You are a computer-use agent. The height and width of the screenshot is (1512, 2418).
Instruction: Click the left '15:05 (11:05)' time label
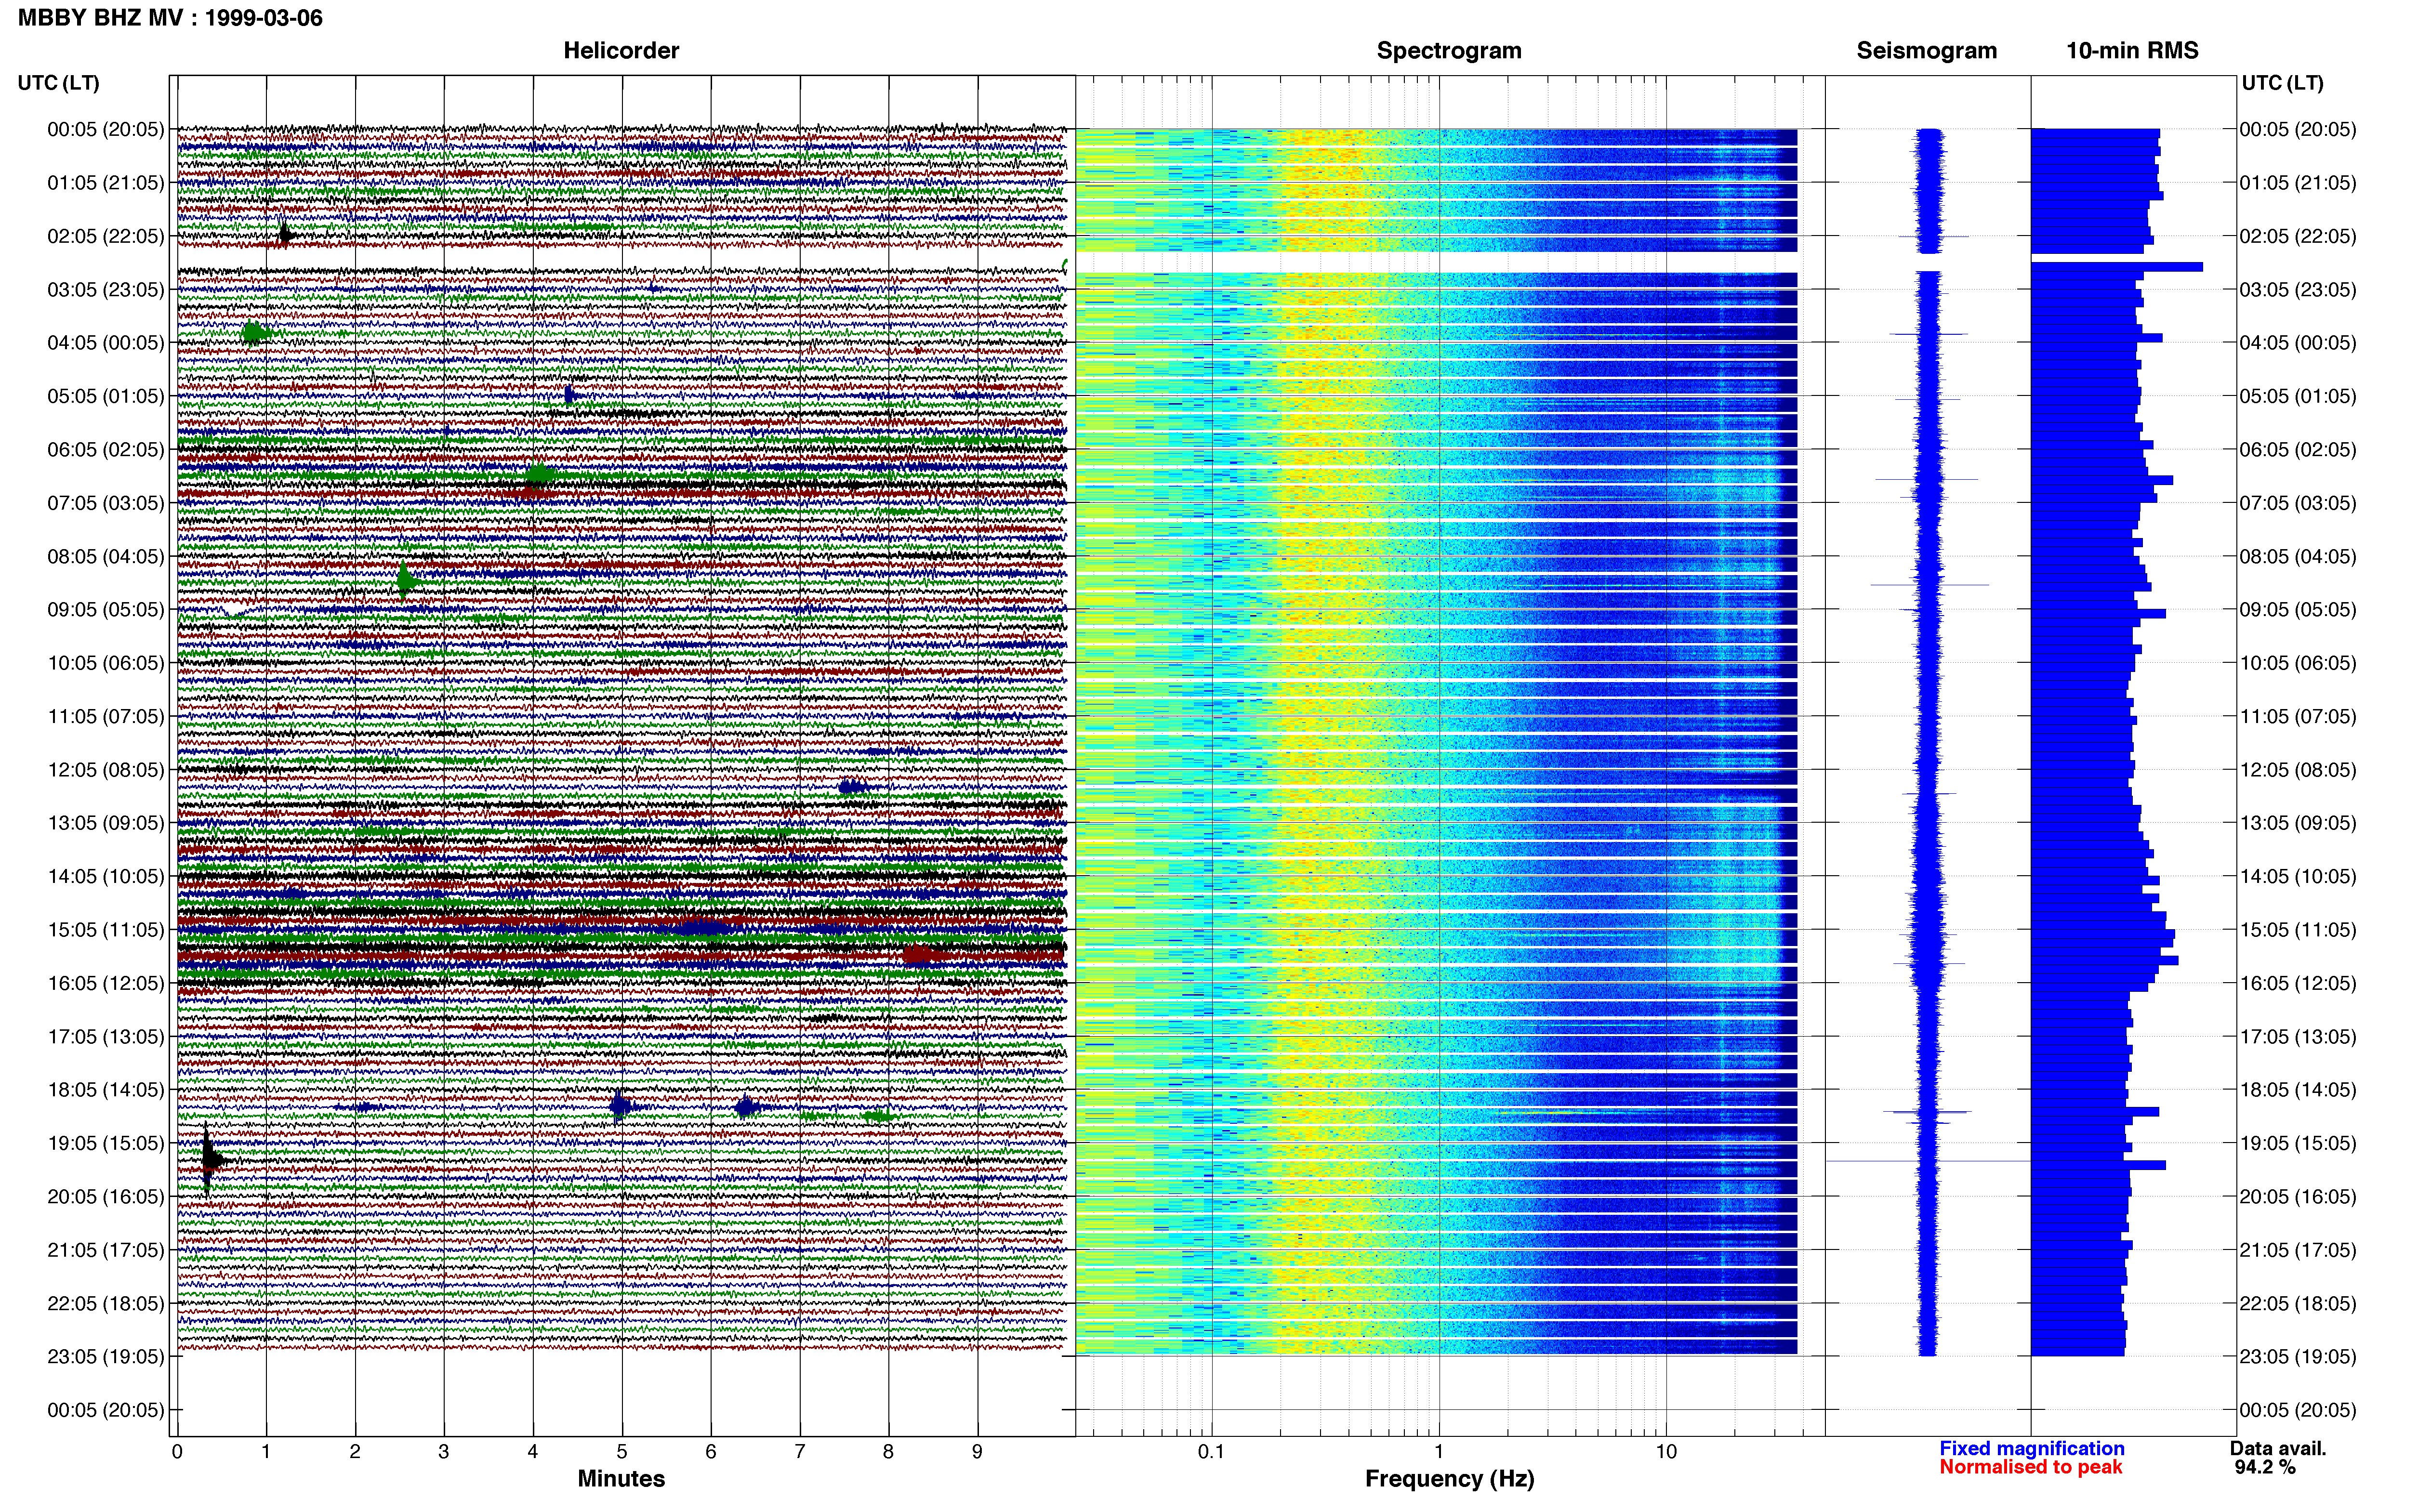click(105, 930)
